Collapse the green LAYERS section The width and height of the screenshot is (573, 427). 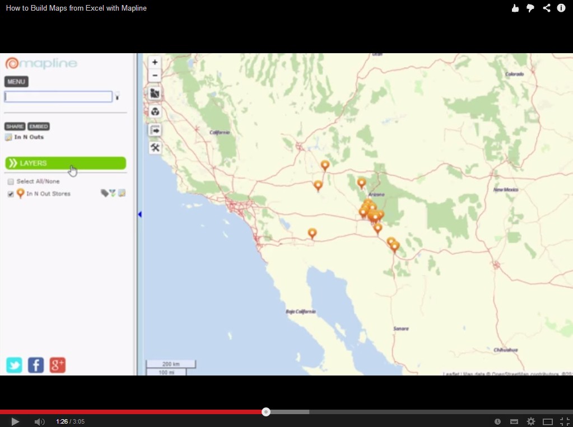[x=66, y=163]
